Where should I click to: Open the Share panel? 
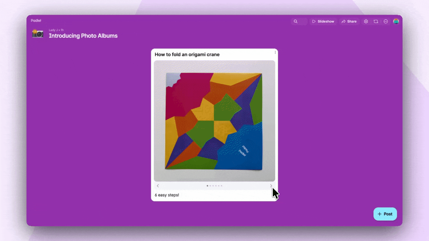(x=349, y=21)
